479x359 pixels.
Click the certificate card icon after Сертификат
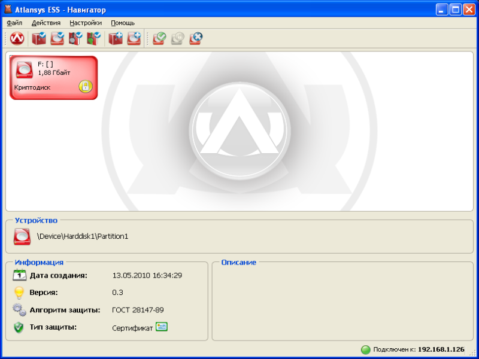click(x=162, y=327)
